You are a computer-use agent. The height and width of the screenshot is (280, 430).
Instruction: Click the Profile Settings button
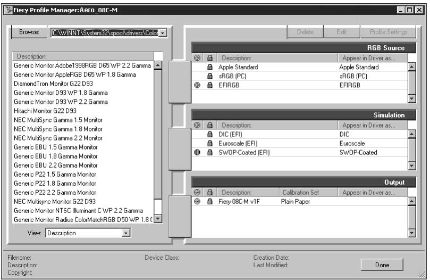389,32
